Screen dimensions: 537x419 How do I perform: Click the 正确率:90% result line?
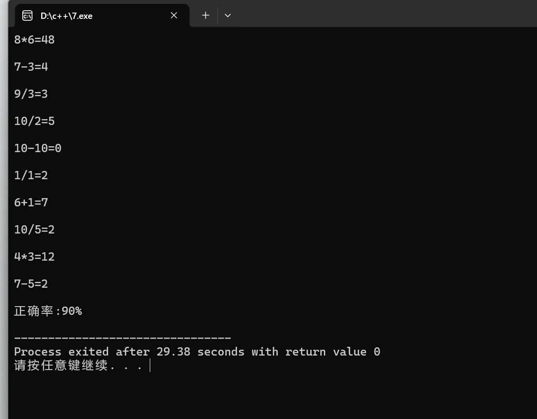click(x=48, y=311)
